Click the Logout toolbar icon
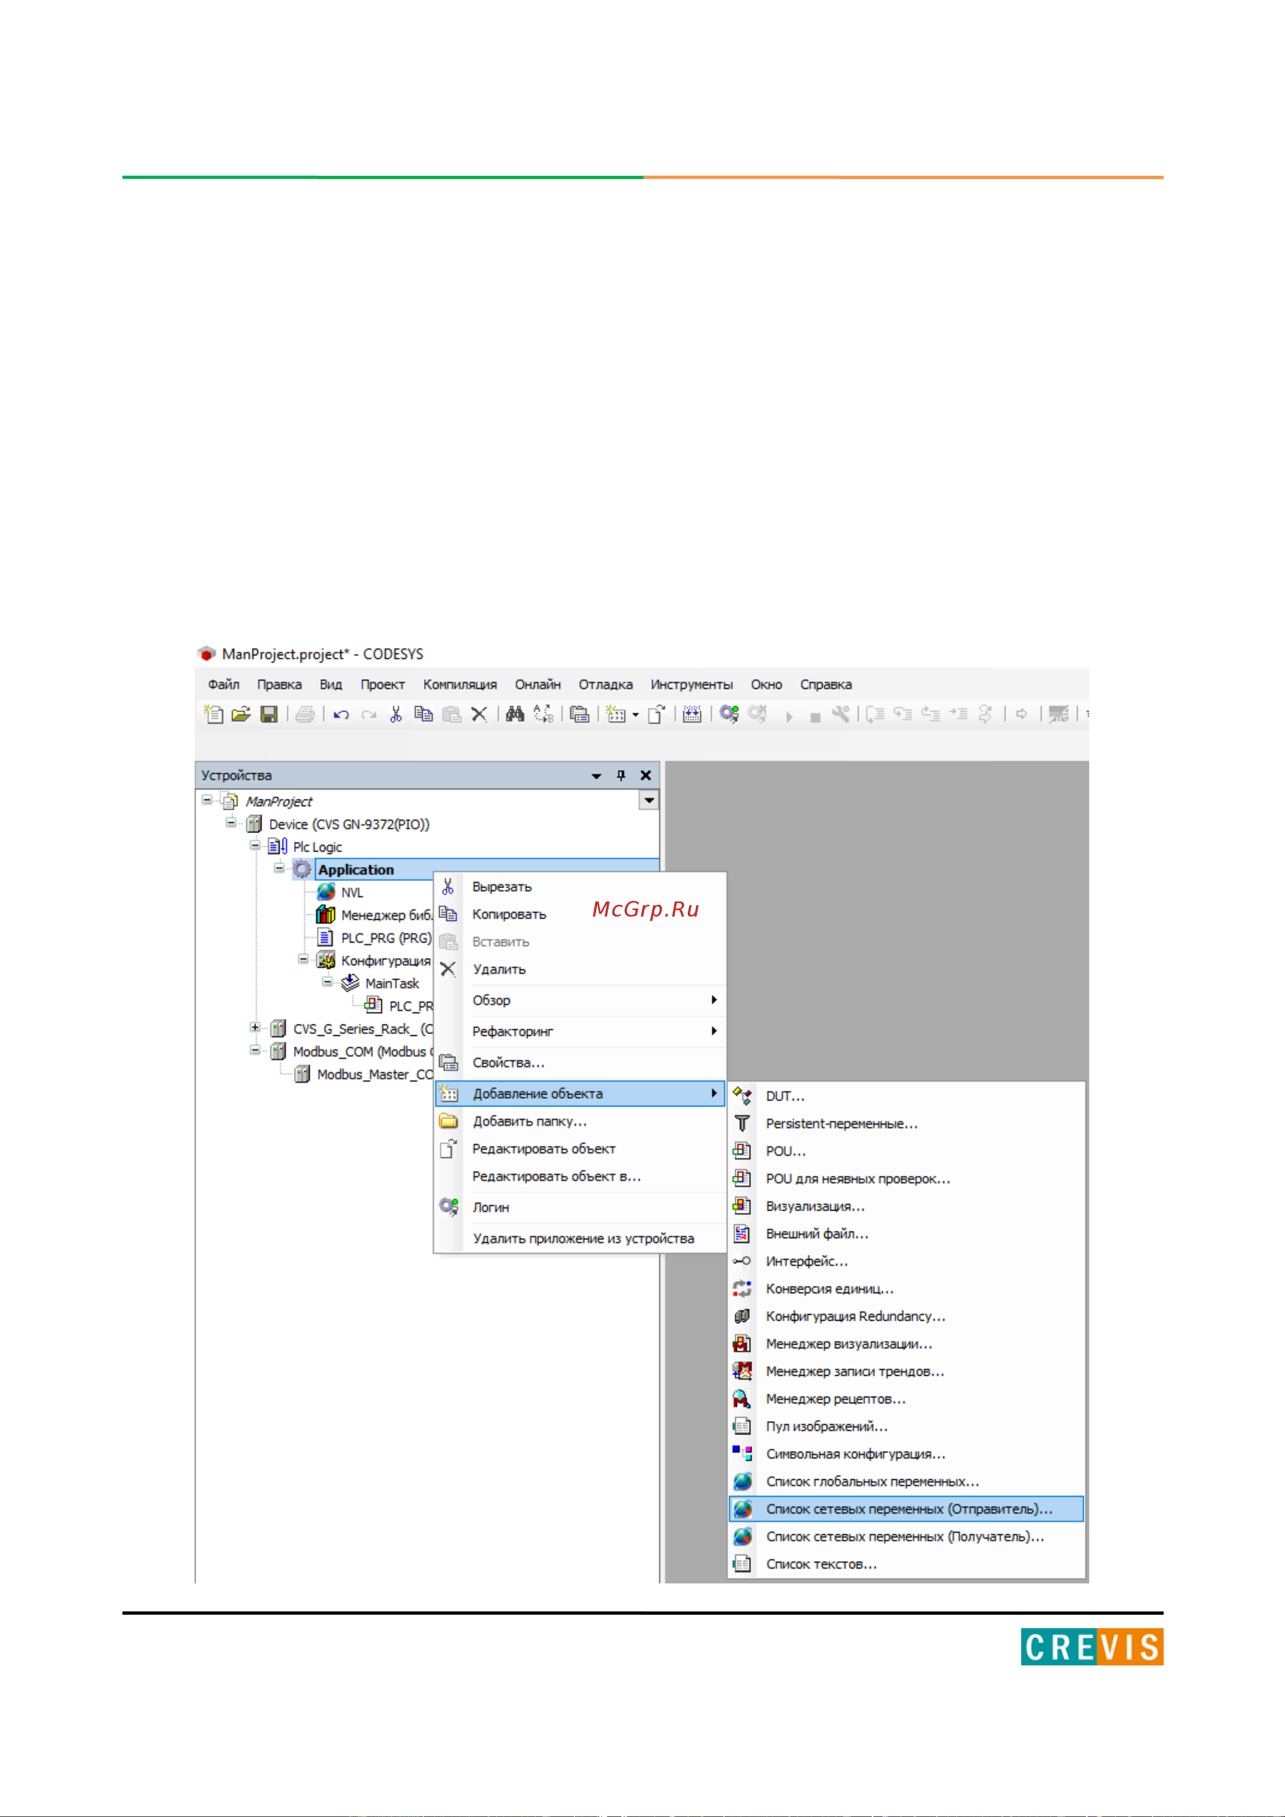 (x=757, y=714)
